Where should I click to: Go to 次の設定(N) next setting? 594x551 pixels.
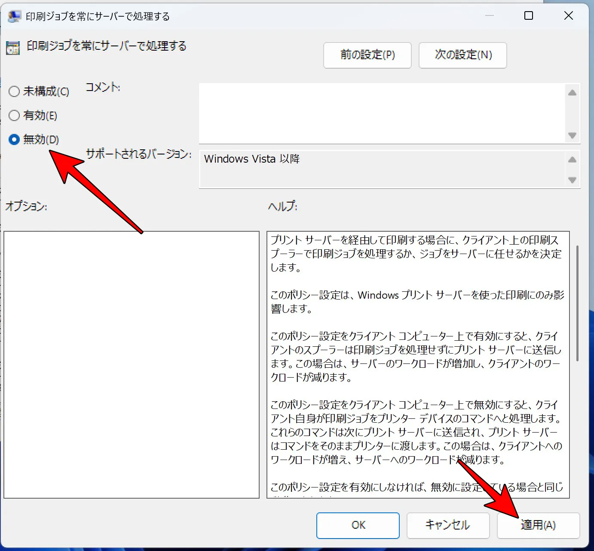(463, 55)
